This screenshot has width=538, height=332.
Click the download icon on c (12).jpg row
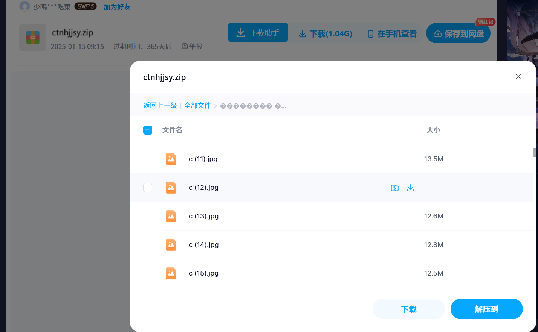pyautogui.click(x=411, y=188)
